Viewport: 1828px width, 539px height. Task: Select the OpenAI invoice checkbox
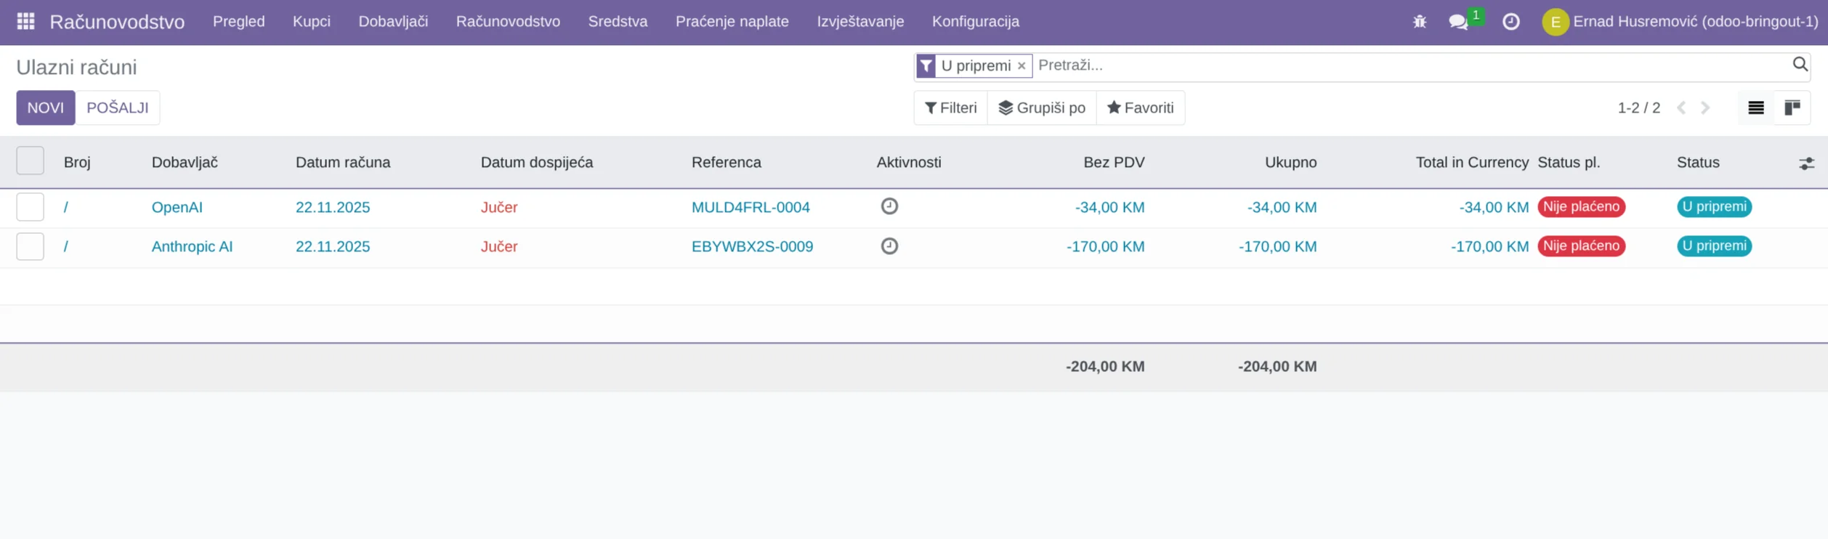[30, 207]
